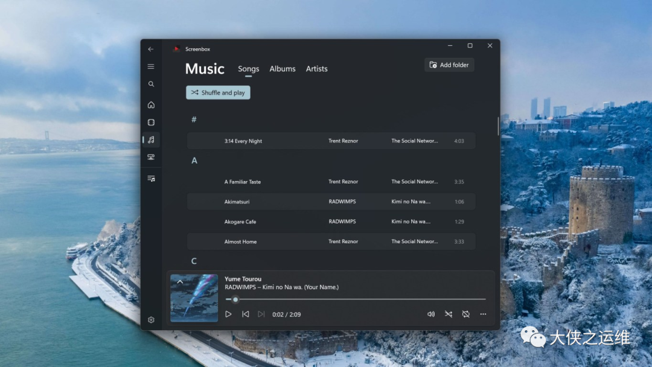652x367 pixels.
Task: Click album Kimi no Na wa in Akogare Cafe row
Action: click(411, 222)
